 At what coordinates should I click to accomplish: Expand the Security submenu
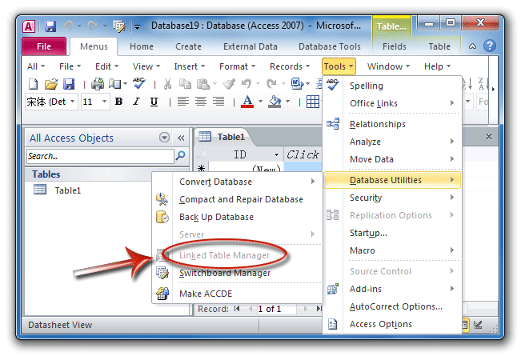(x=392, y=198)
